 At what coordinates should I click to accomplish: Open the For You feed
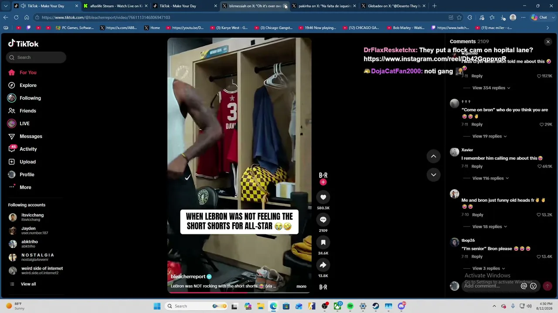pyautogui.click(x=28, y=73)
